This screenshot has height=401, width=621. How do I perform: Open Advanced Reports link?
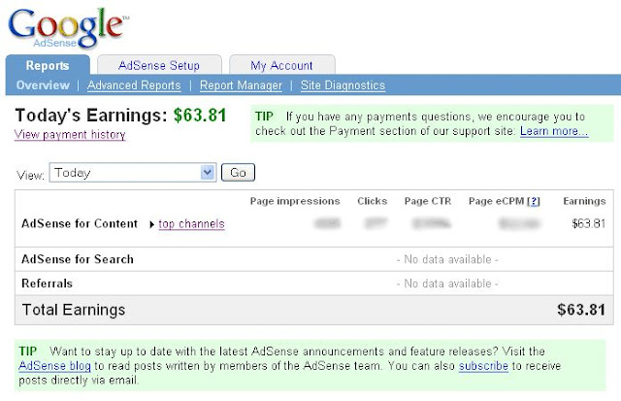tap(134, 85)
